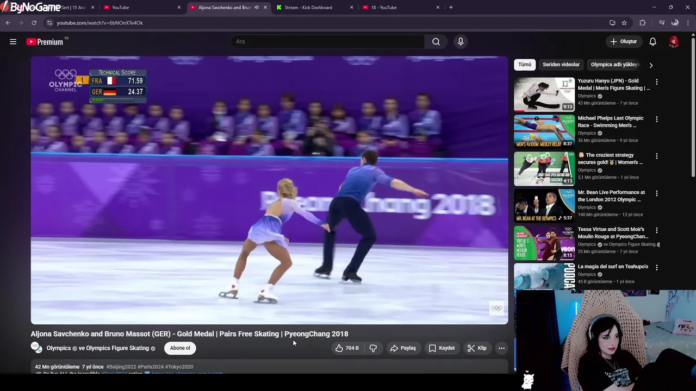Open The craziest strategy video thumbnail
Image resolution: width=696 pixels, height=391 pixels.
[x=544, y=168]
